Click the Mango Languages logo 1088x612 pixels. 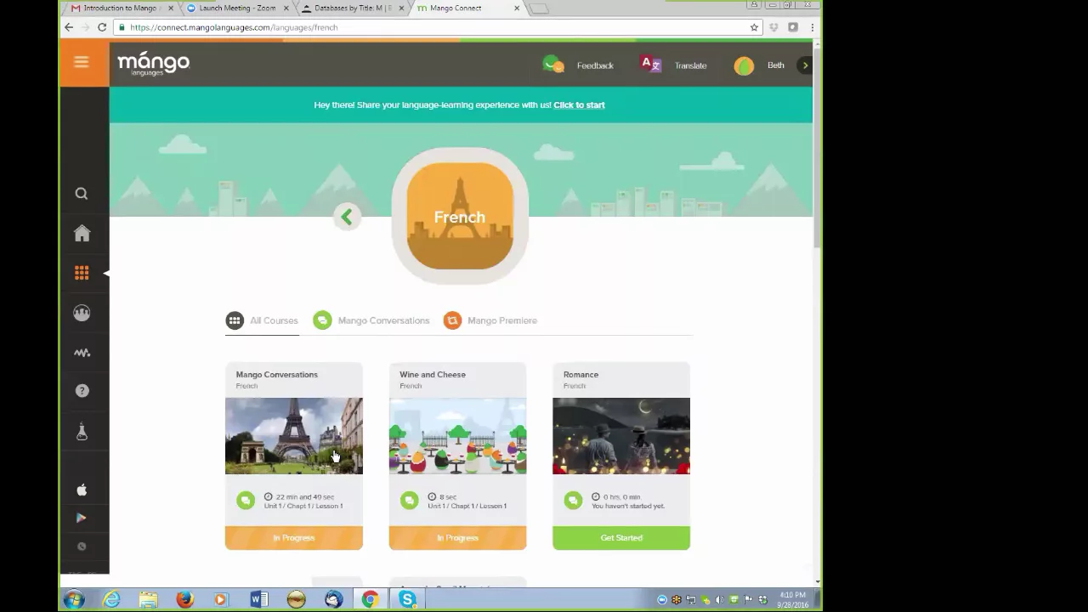pos(153,64)
